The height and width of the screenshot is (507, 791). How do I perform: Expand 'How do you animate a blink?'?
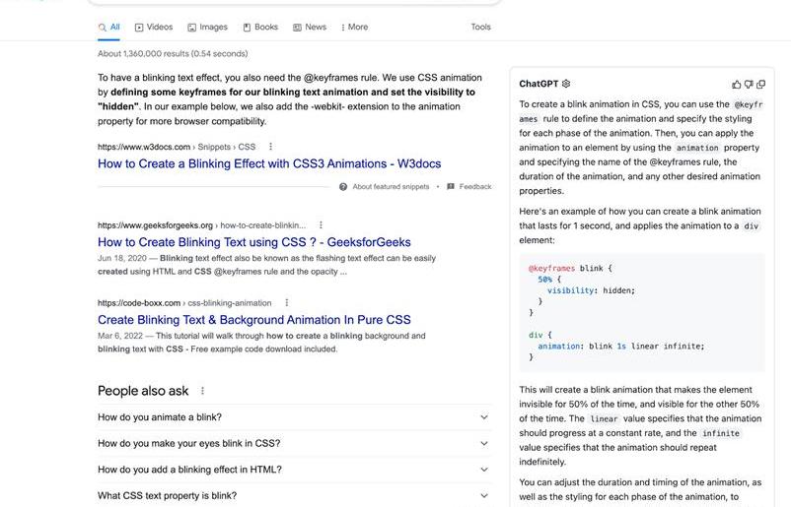[x=294, y=416]
